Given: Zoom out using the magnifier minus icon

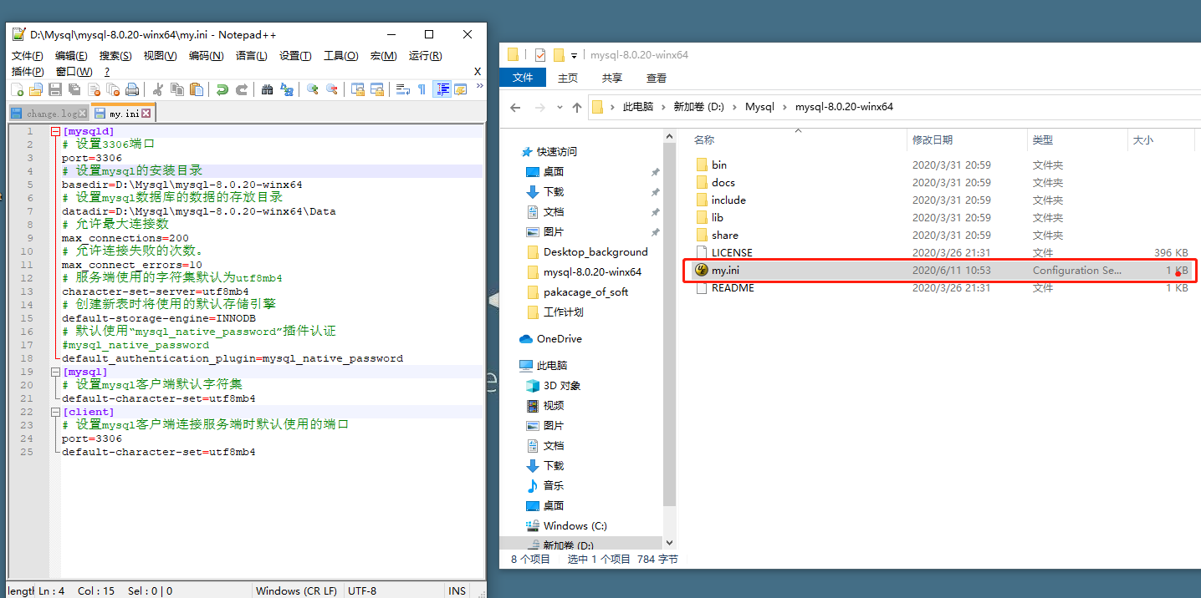Looking at the screenshot, I should (331, 89).
